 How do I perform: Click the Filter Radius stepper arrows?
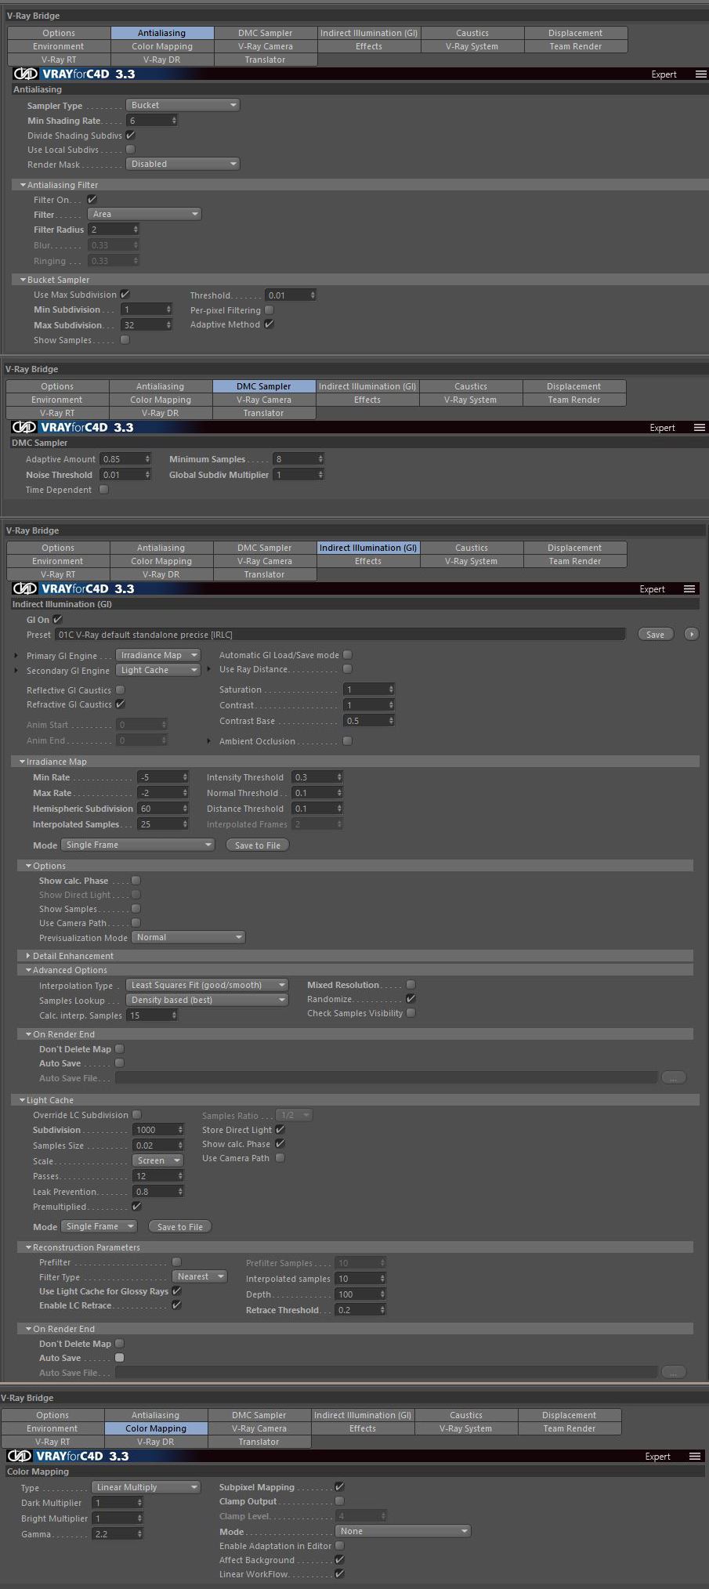click(136, 230)
